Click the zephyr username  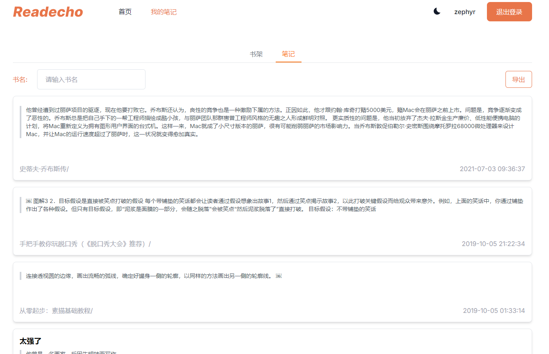tap(464, 12)
